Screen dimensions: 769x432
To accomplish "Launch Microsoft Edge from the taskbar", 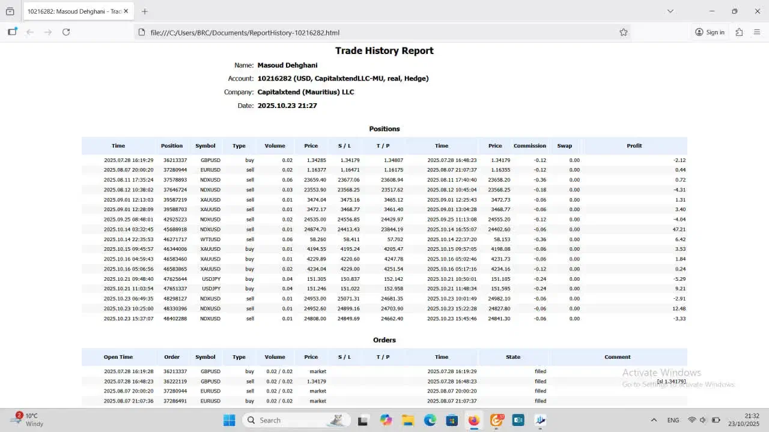I will pyautogui.click(x=430, y=420).
